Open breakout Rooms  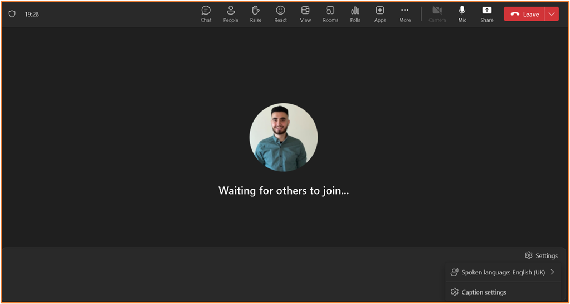330,14
